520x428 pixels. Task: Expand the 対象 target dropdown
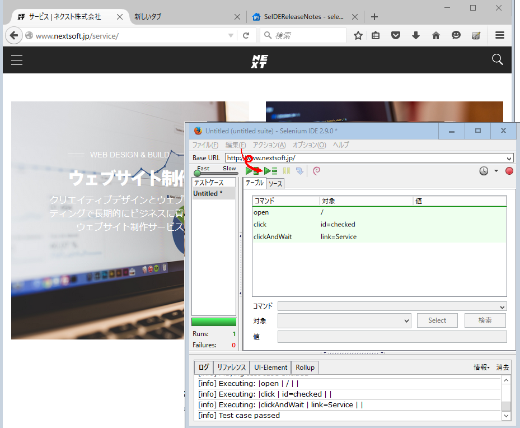coord(406,321)
